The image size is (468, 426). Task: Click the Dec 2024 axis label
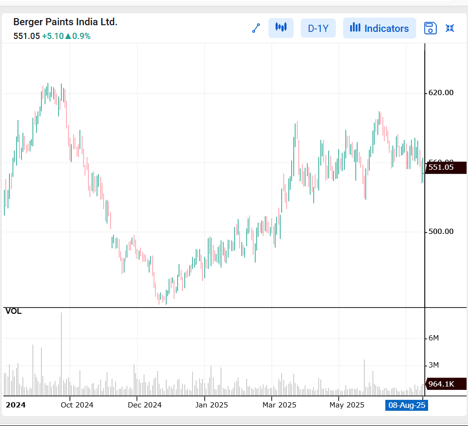point(144,405)
